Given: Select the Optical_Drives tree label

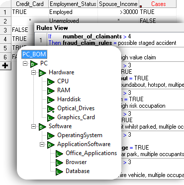Looking at the screenshot, I should pos(76,108).
